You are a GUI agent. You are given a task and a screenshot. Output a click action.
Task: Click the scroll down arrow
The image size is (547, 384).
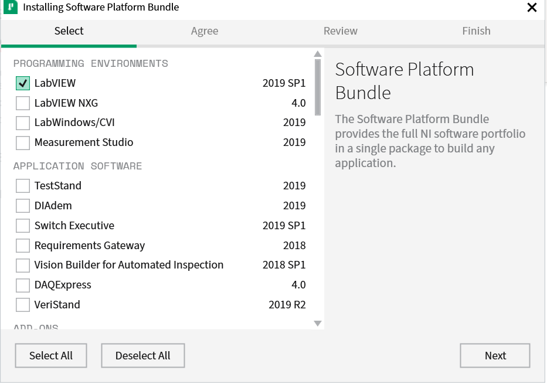(317, 323)
